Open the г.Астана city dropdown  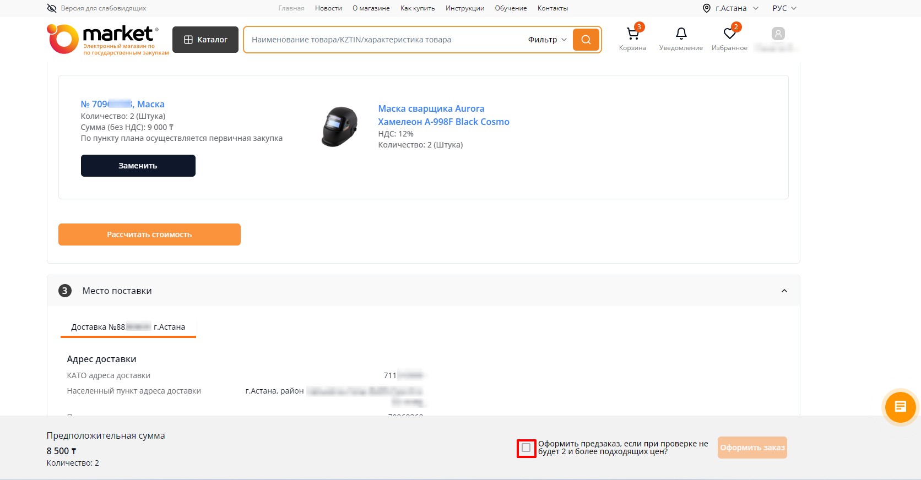730,8
